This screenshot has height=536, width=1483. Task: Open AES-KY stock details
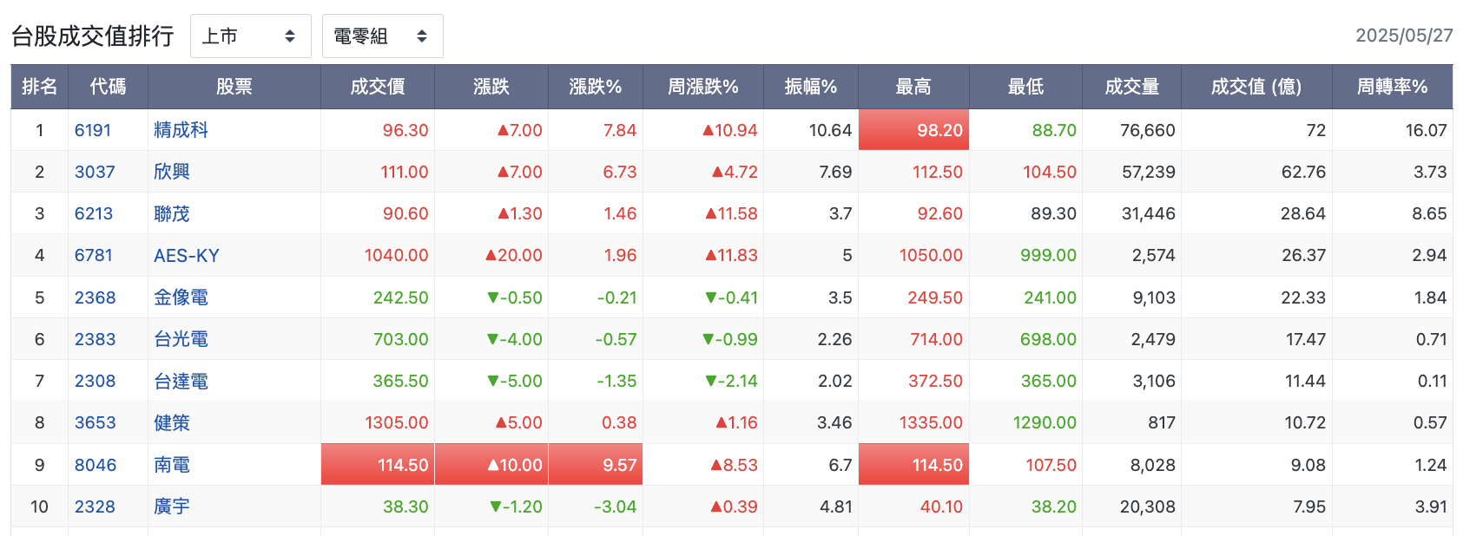pos(187,256)
